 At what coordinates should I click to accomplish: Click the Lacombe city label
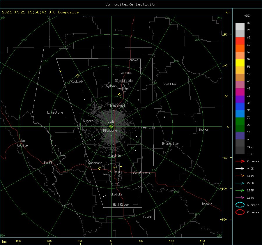125,73
